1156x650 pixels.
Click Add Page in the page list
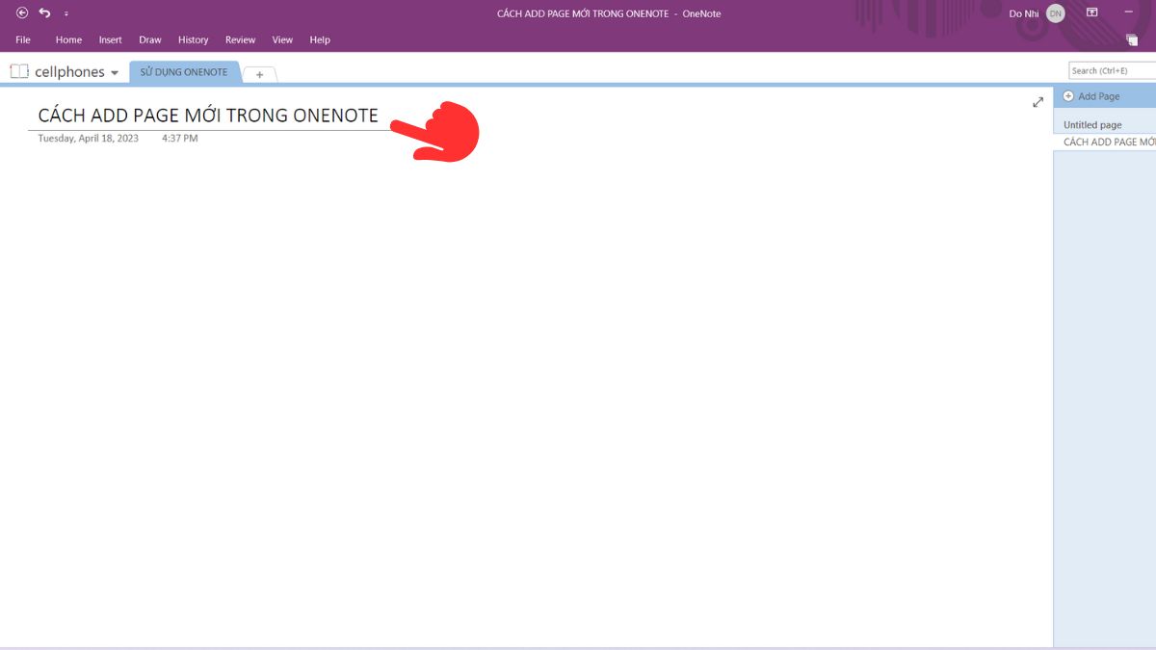(1091, 96)
